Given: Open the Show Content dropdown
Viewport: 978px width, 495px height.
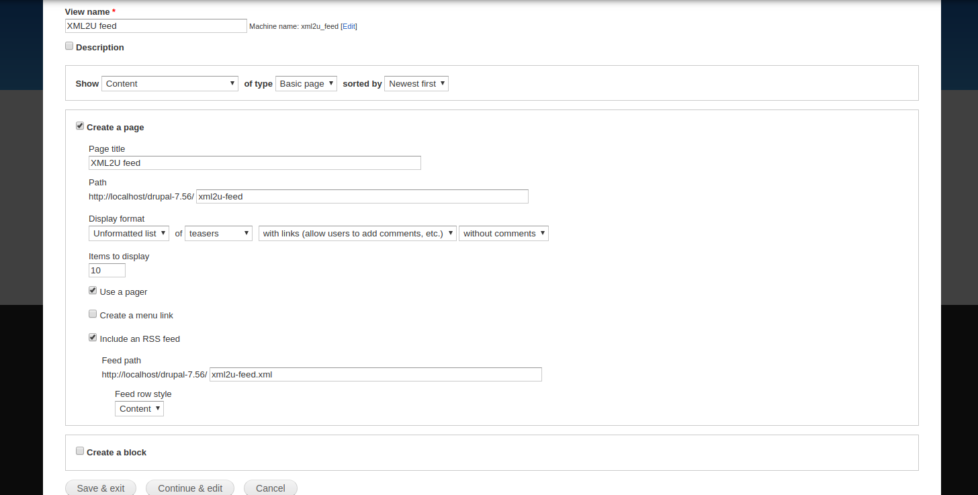Looking at the screenshot, I should 170,84.
